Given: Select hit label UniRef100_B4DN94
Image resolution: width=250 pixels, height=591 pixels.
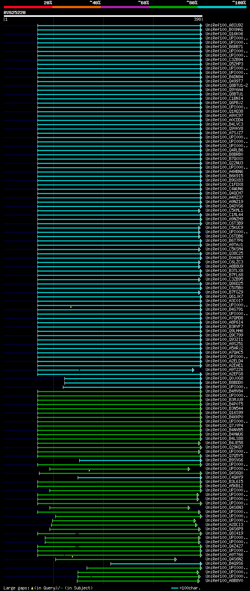Looking at the screenshot, I should (224, 77).
